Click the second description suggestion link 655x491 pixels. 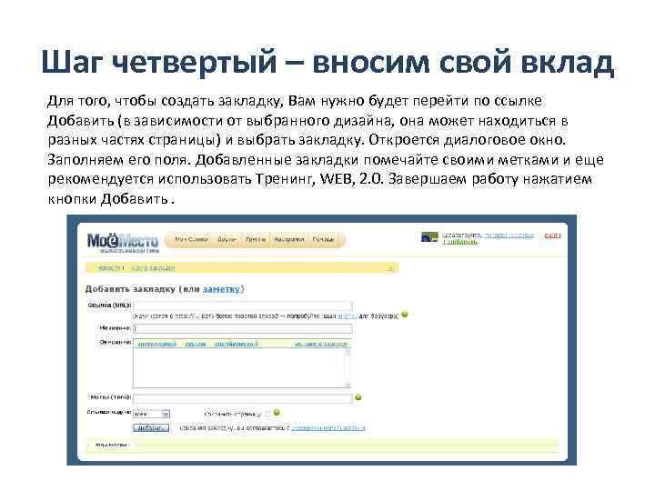(x=196, y=344)
